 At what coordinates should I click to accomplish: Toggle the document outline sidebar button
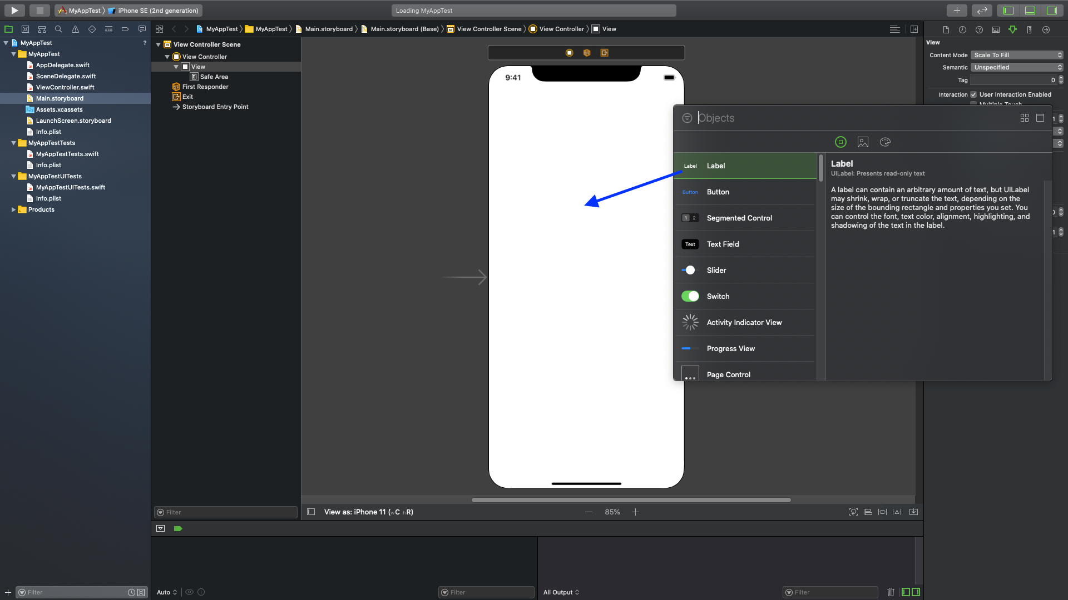tap(311, 512)
